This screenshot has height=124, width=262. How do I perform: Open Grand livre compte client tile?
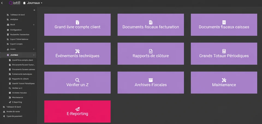coord(77,25)
